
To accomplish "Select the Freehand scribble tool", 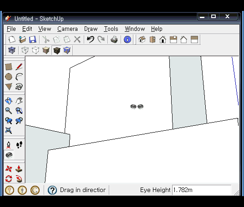I will (19, 87).
